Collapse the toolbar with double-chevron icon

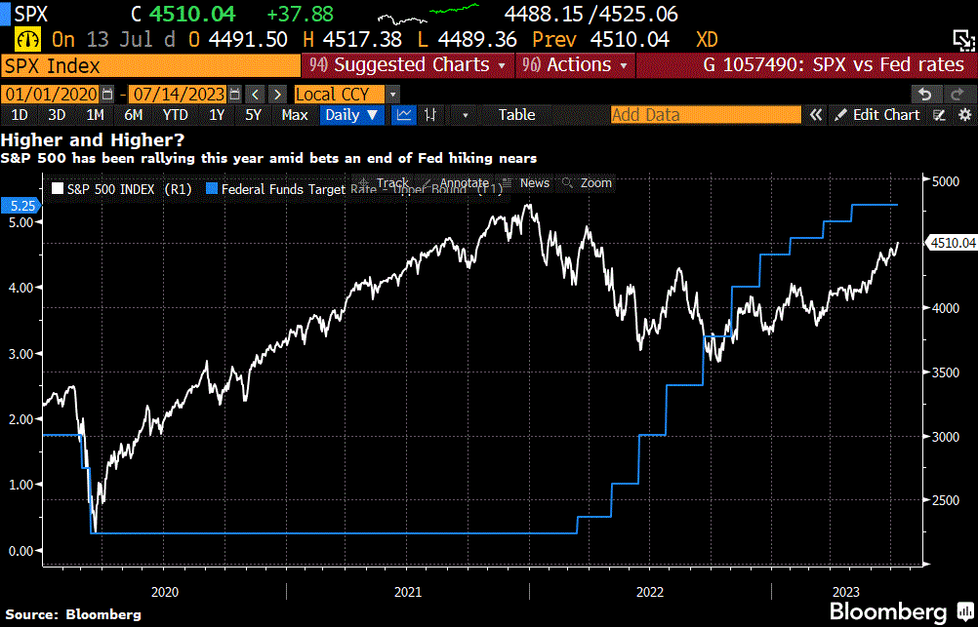[815, 115]
